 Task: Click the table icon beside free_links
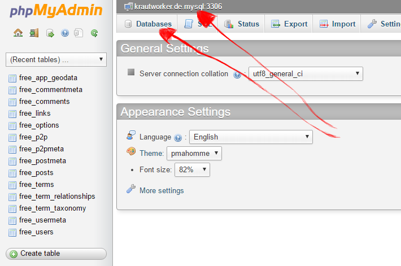[12, 114]
